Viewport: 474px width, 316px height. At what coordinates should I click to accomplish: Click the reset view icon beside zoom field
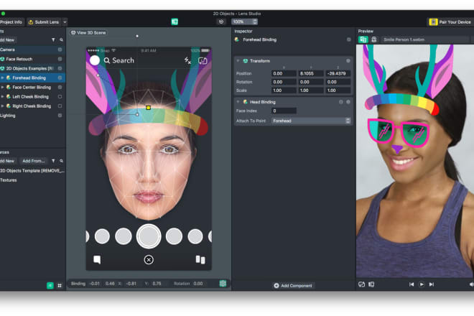[221, 22]
